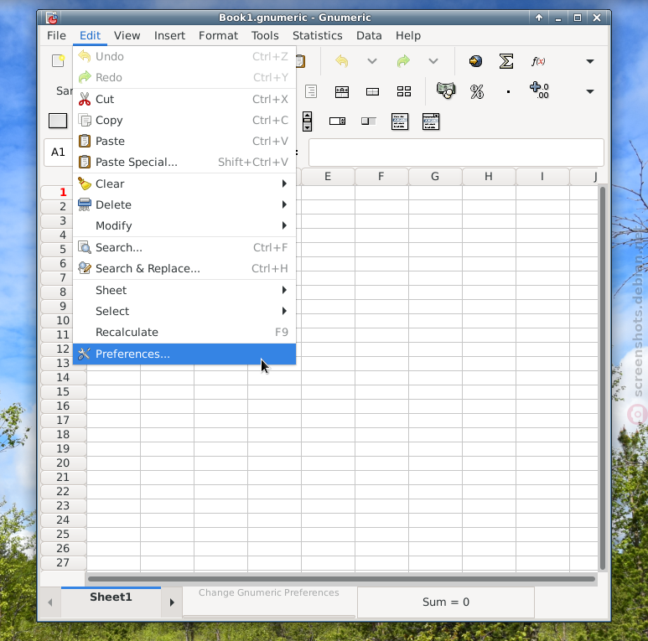
Task: Open Search & Replace... from the Edit menu
Action: point(184,268)
